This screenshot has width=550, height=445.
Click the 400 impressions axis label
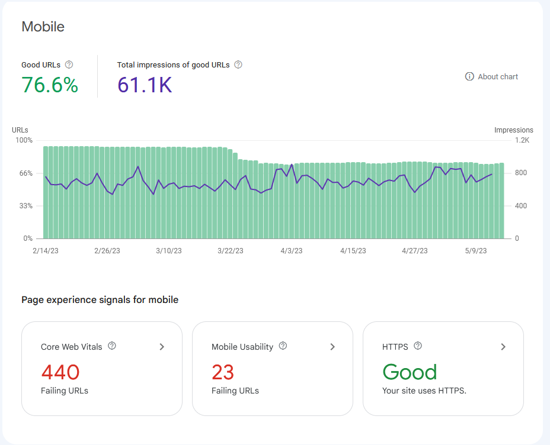[x=521, y=206]
